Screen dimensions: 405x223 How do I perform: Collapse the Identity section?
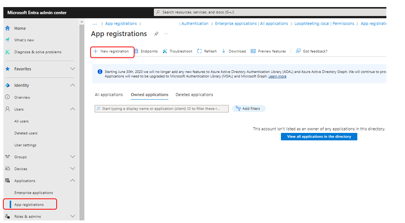pos(73,85)
